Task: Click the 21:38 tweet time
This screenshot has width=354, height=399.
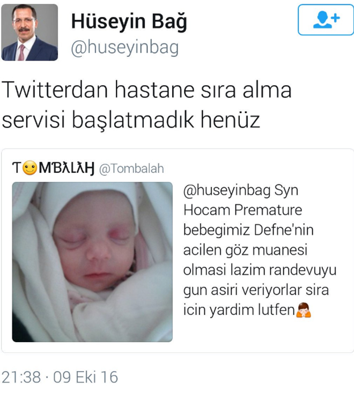Action: point(21,377)
